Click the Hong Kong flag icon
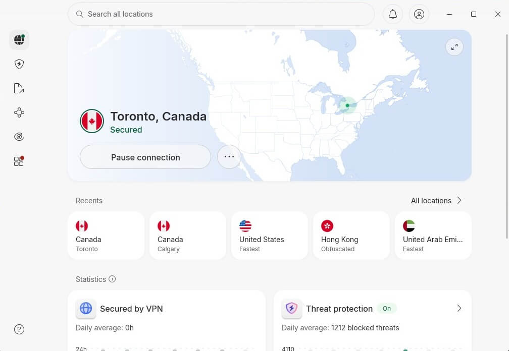The width and height of the screenshot is (509, 351). point(327,226)
